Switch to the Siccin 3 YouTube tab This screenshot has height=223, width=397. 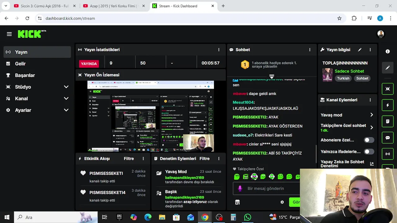[x=44, y=6]
